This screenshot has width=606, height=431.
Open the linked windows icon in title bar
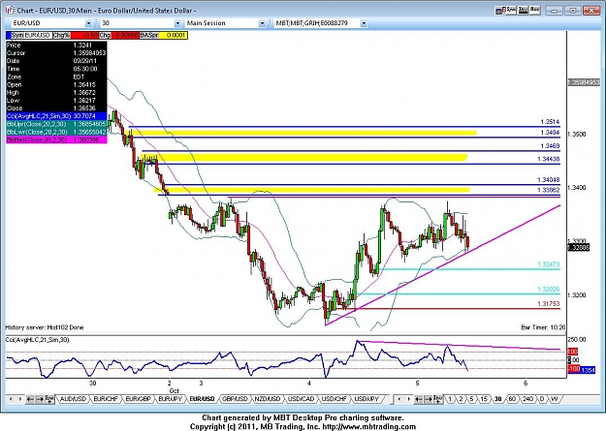pos(499,10)
